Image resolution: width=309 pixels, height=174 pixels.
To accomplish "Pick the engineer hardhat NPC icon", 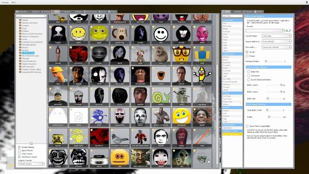I will click(58, 75).
